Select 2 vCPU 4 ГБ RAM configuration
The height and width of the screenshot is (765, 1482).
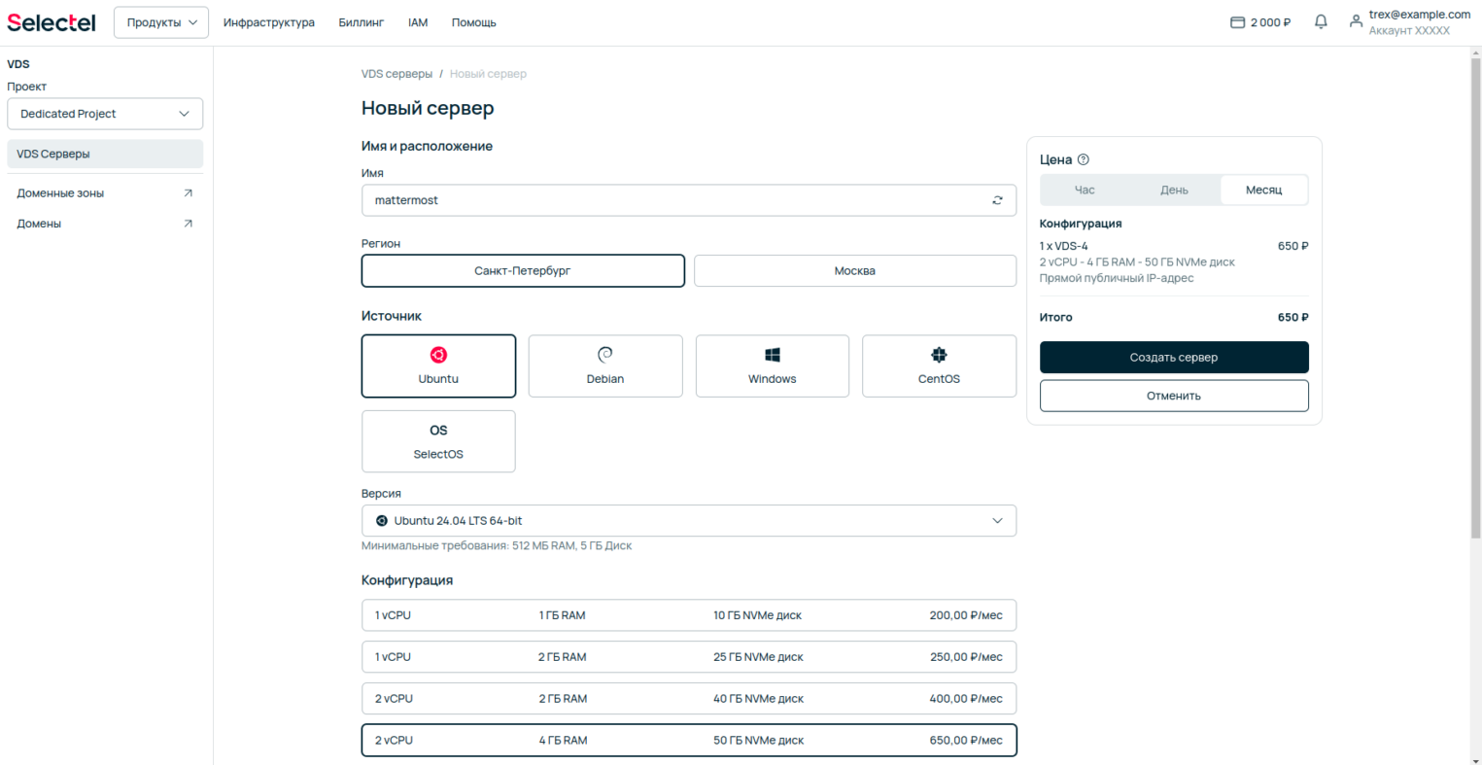click(689, 741)
